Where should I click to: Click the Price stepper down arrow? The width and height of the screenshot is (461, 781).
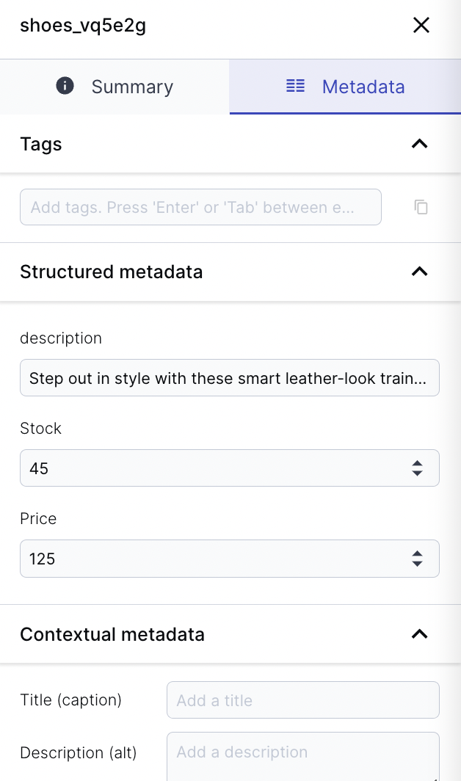pyautogui.click(x=417, y=563)
